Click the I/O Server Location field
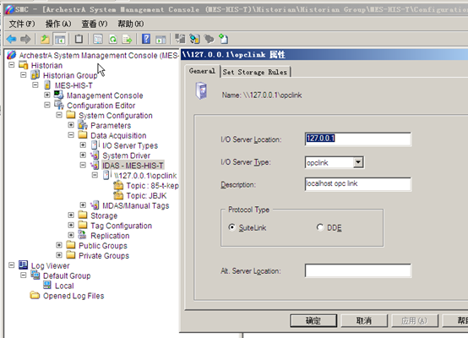 click(358, 139)
